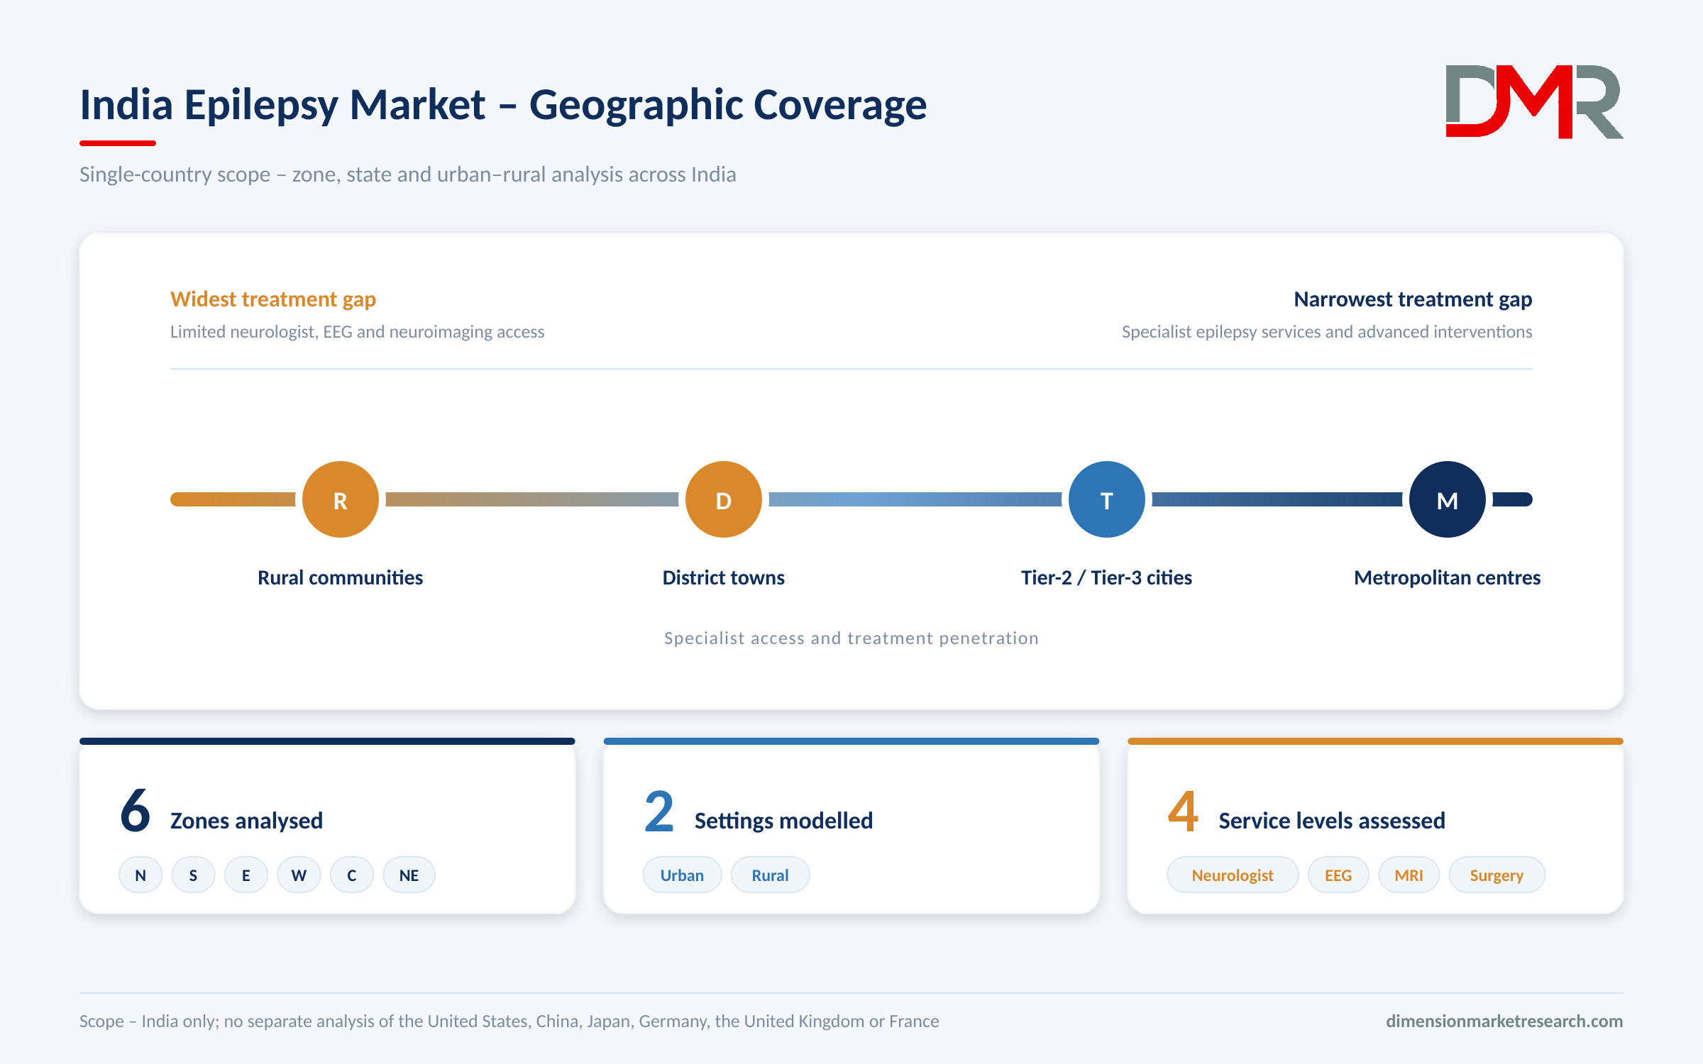Screen dimensions: 1703x1064
Task: Click the 'Tier-2 / Tier-3 cities' label
Action: [1106, 577]
